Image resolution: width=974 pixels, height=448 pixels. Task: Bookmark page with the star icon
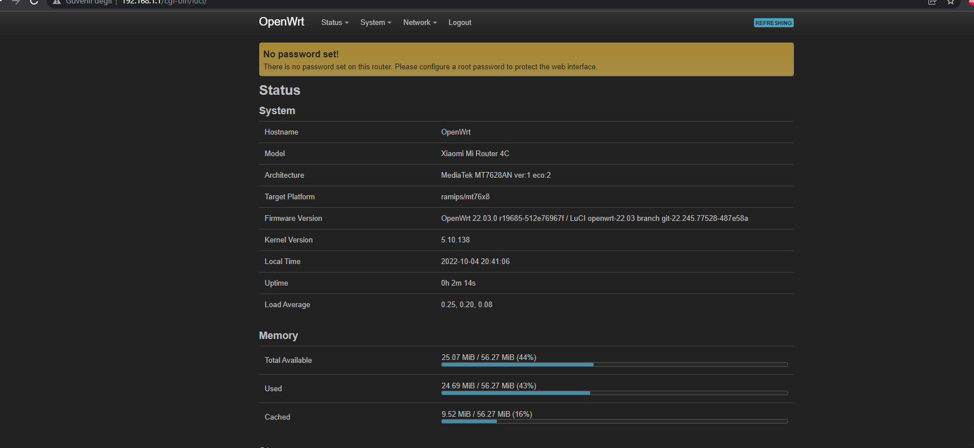pos(950,2)
